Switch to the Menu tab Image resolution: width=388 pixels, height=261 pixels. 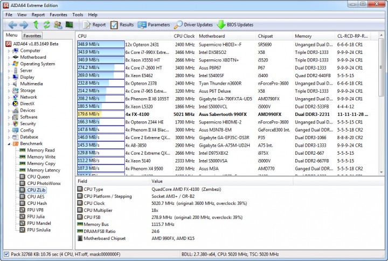point(12,35)
